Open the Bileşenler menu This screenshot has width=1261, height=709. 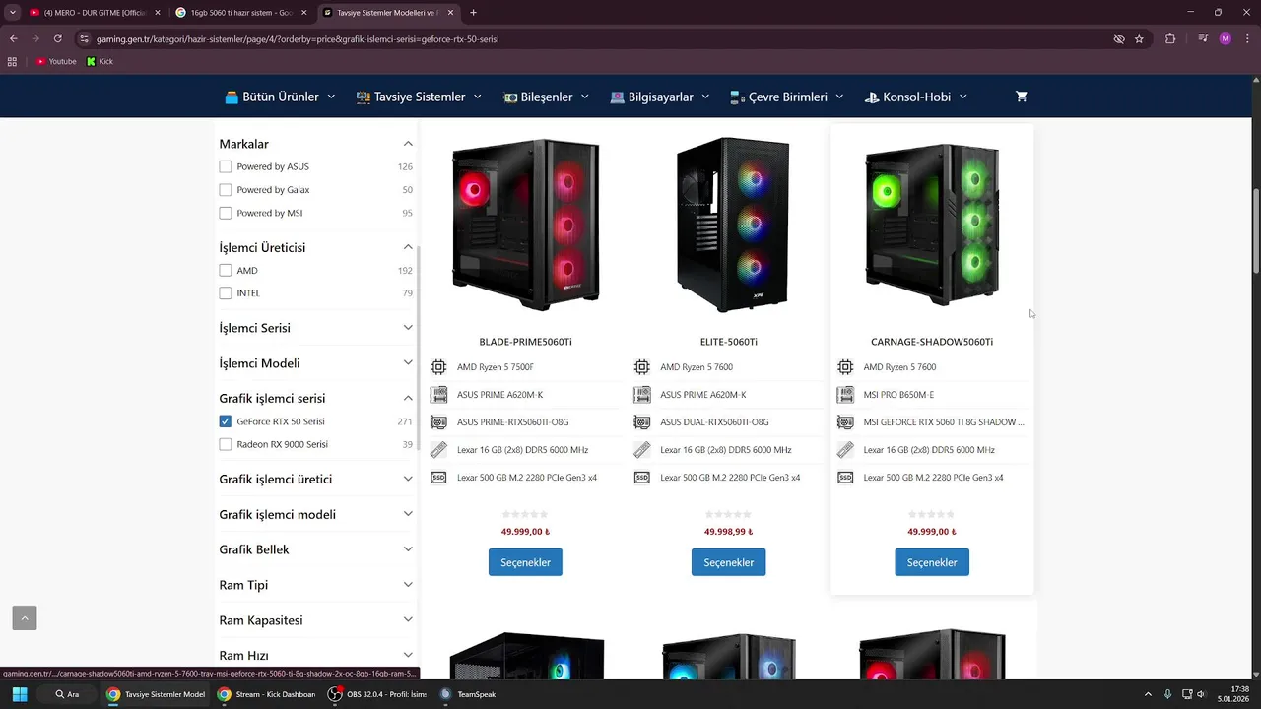(x=546, y=97)
